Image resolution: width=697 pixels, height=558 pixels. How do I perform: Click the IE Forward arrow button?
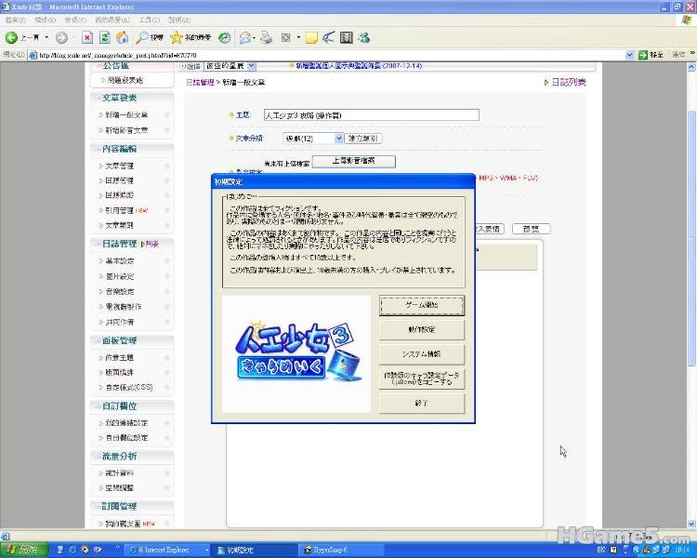pyautogui.click(x=61, y=38)
